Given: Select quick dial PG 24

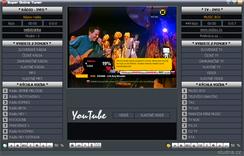Looking at the screenshot, I should click(212, 126).
